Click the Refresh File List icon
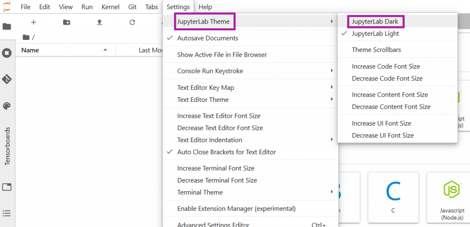The image size is (470, 227). point(132,22)
